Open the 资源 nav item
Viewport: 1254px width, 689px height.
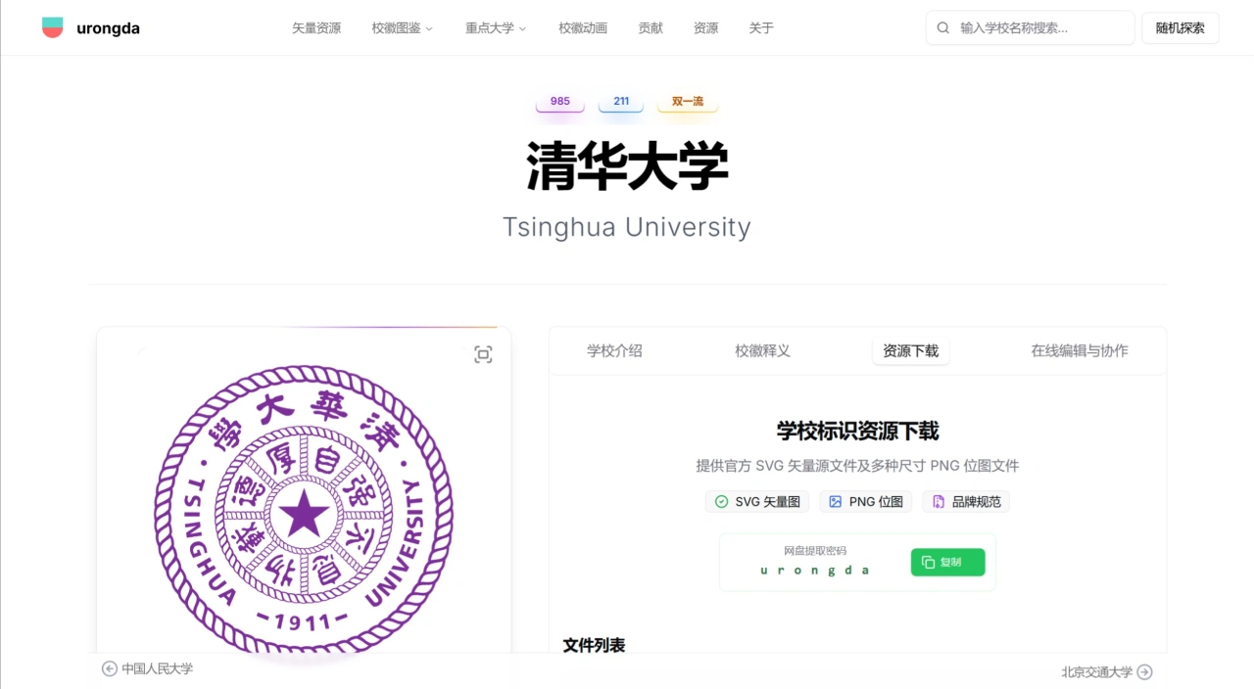(x=705, y=28)
